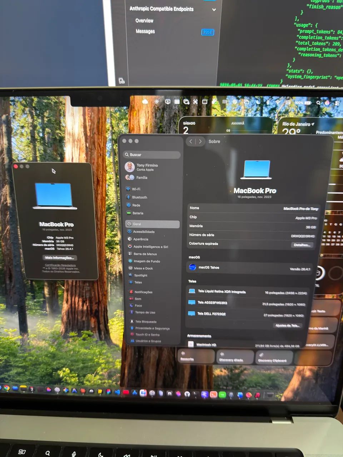This screenshot has width=343, height=457.
Task: Open Mesa e Dock settings
Action: point(153,268)
